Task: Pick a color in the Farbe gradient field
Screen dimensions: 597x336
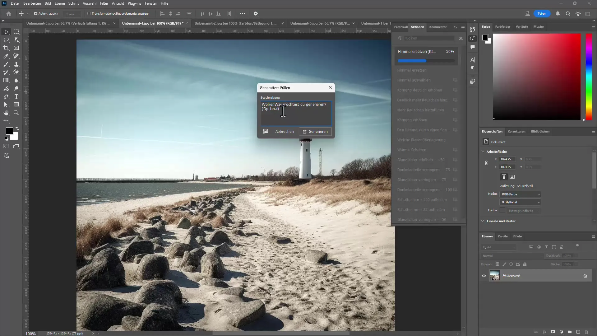Action: pos(537,77)
